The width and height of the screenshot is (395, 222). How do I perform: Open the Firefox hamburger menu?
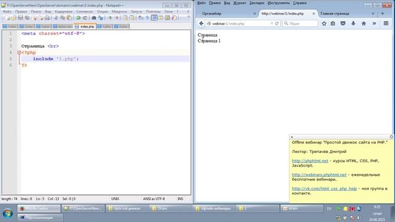click(x=386, y=23)
